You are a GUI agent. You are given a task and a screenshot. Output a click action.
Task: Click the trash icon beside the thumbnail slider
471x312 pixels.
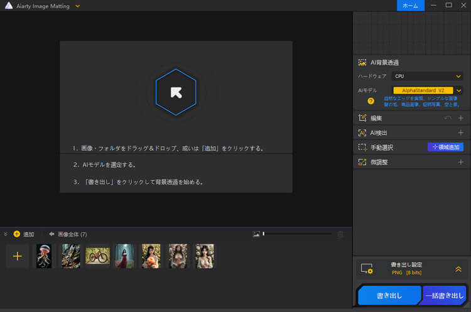(x=340, y=234)
